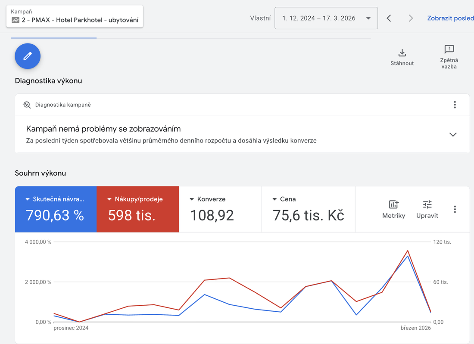Click the 2 000,00 % axis label

(x=38, y=282)
